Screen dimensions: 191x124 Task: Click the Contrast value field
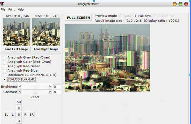pyautogui.click(x=57, y=92)
